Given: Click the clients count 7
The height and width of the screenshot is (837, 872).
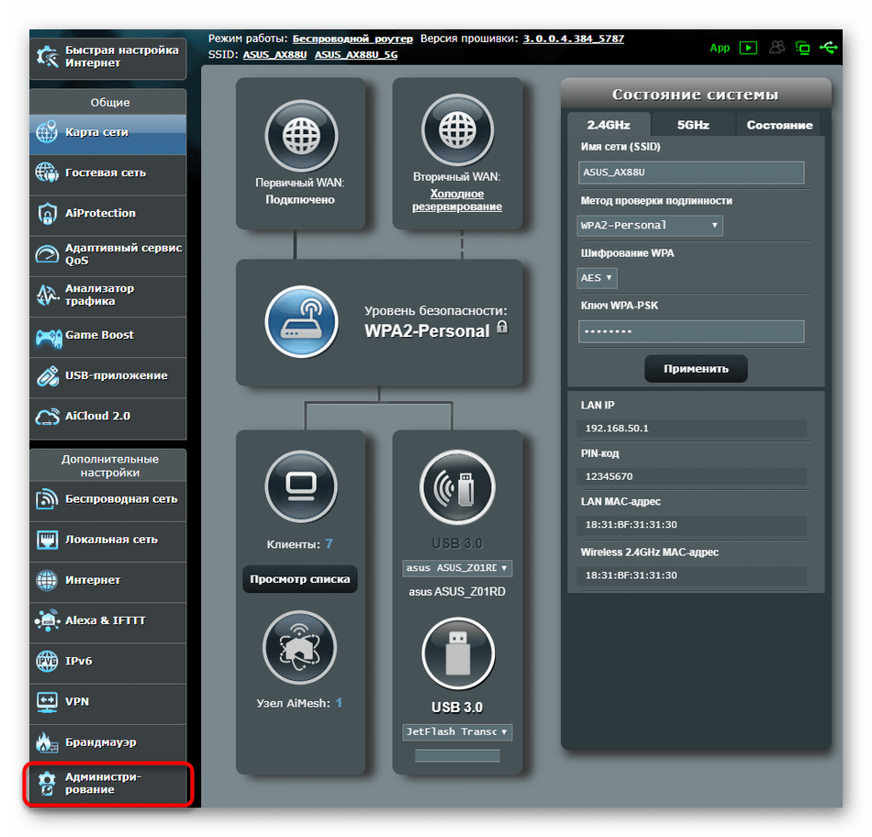Looking at the screenshot, I should tap(330, 543).
